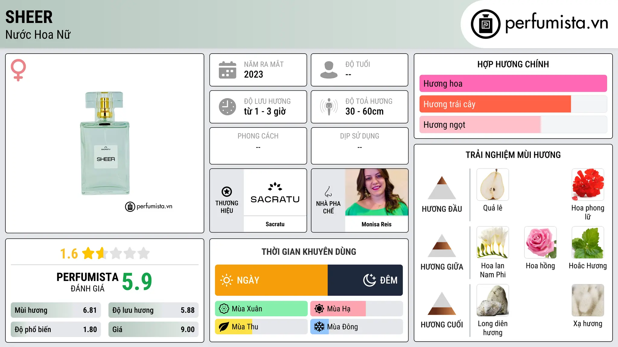
Task: Click the clock icon for Độ lưu hương
Action: tap(228, 107)
